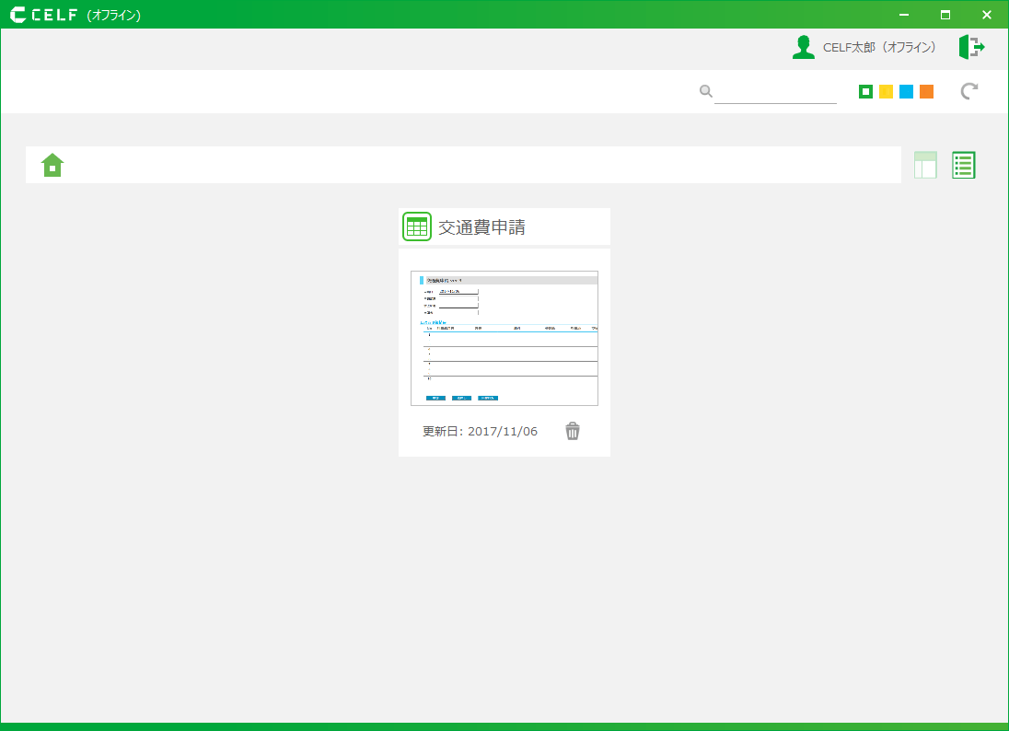Select the blue color filter square
The height and width of the screenshot is (731, 1009).
[906, 92]
